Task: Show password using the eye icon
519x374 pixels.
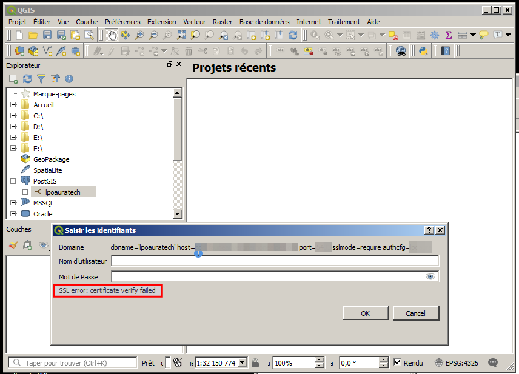Action: [430, 276]
